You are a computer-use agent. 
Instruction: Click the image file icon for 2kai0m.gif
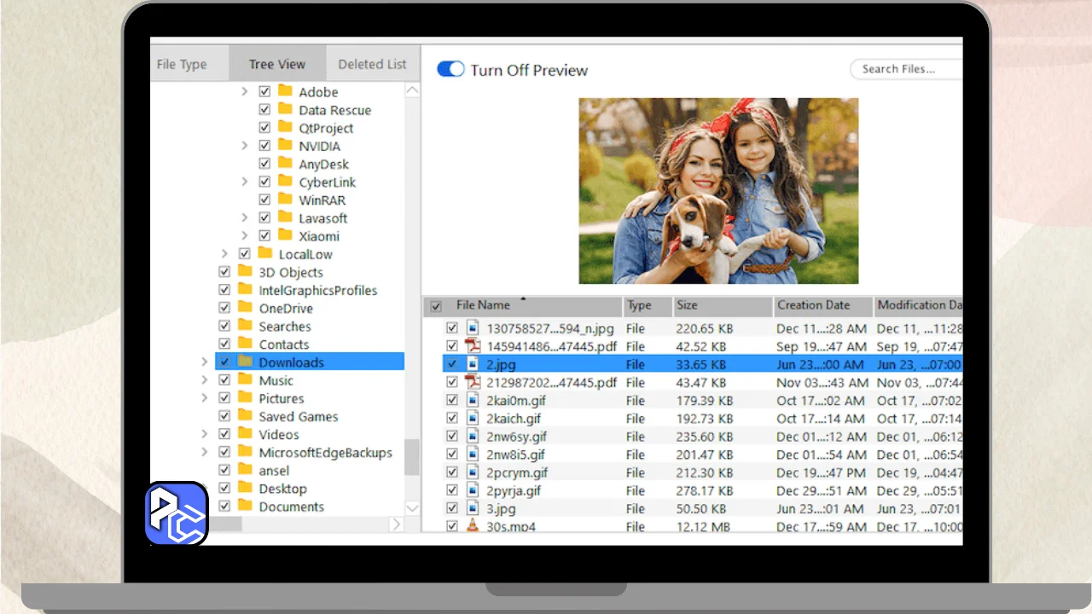[473, 400]
